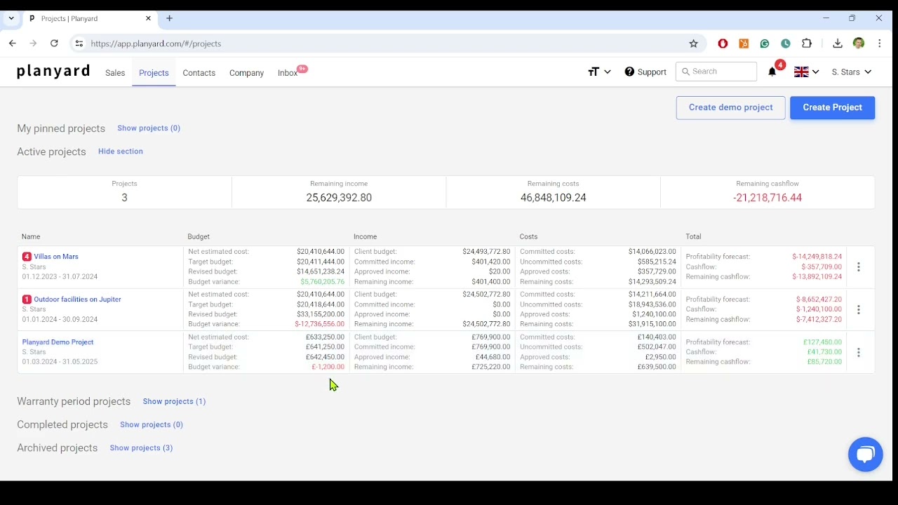Viewport: 898px width, 505px height.
Task: Open the language flag selector
Action: click(x=806, y=72)
